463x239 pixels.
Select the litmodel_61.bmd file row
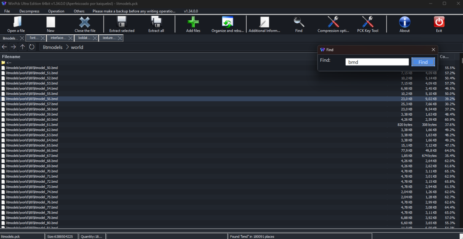coord(32,125)
